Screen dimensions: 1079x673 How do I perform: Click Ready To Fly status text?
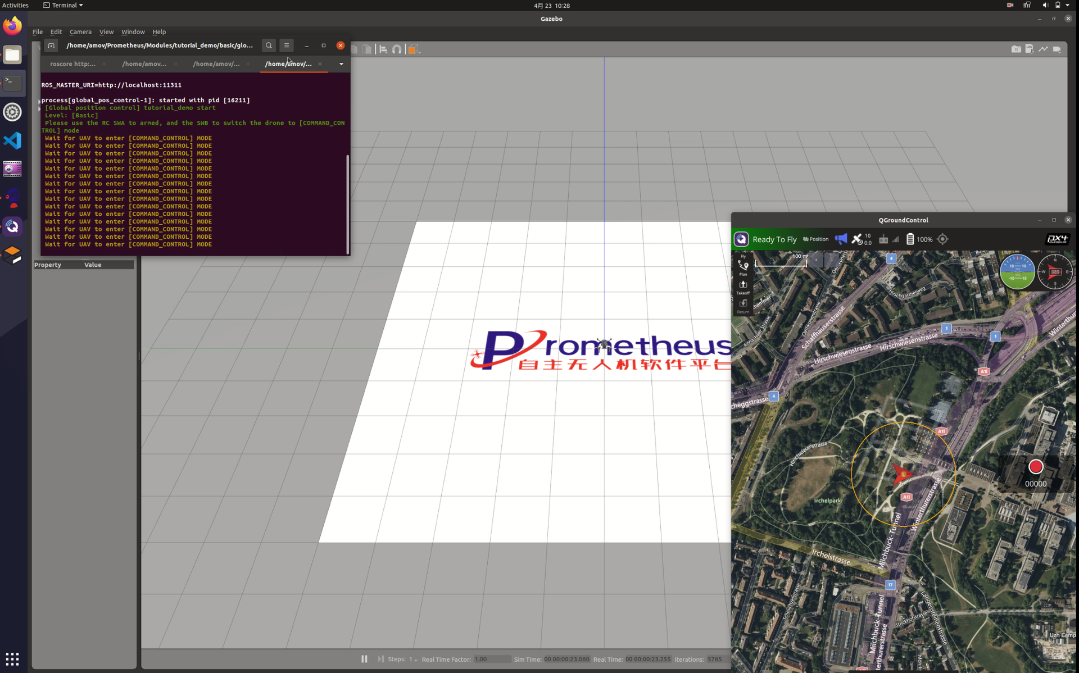pyautogui.click(x=774, y=239)
